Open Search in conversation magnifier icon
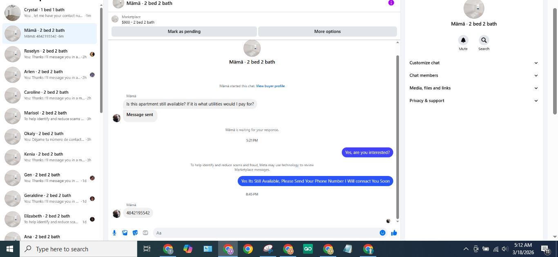This screenshot has width=558, height=257. pos(484,40)
